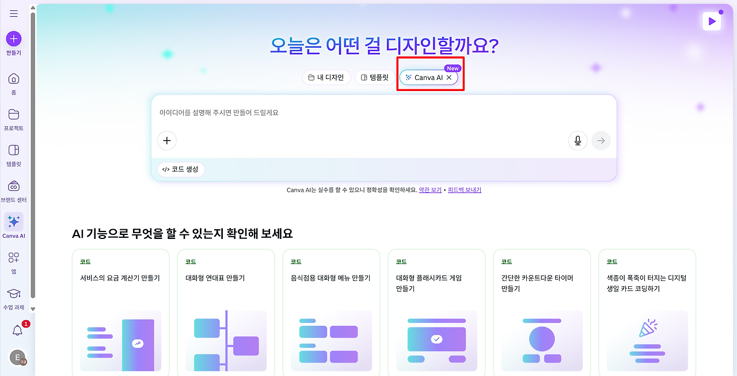Remove the Canva AI filter chip
The width and height of the screenshot is (737, 376).
(449, 77)
